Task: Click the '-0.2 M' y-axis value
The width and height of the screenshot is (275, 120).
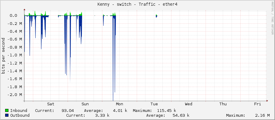Action: click(15, 23)
